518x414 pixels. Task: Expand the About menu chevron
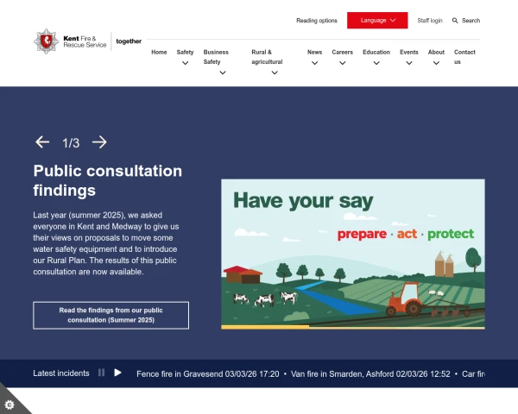[436, 63]
